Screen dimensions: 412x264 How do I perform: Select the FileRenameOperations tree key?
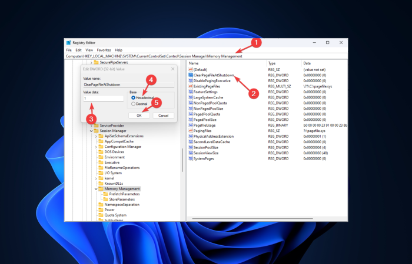tap(122, 168)
